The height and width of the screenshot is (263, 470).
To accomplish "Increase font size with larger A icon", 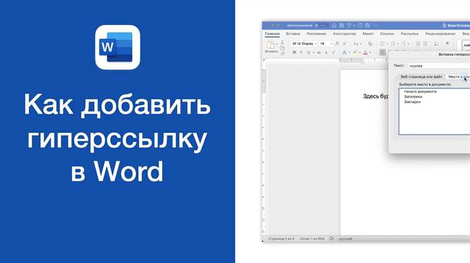I will (337, 44).
